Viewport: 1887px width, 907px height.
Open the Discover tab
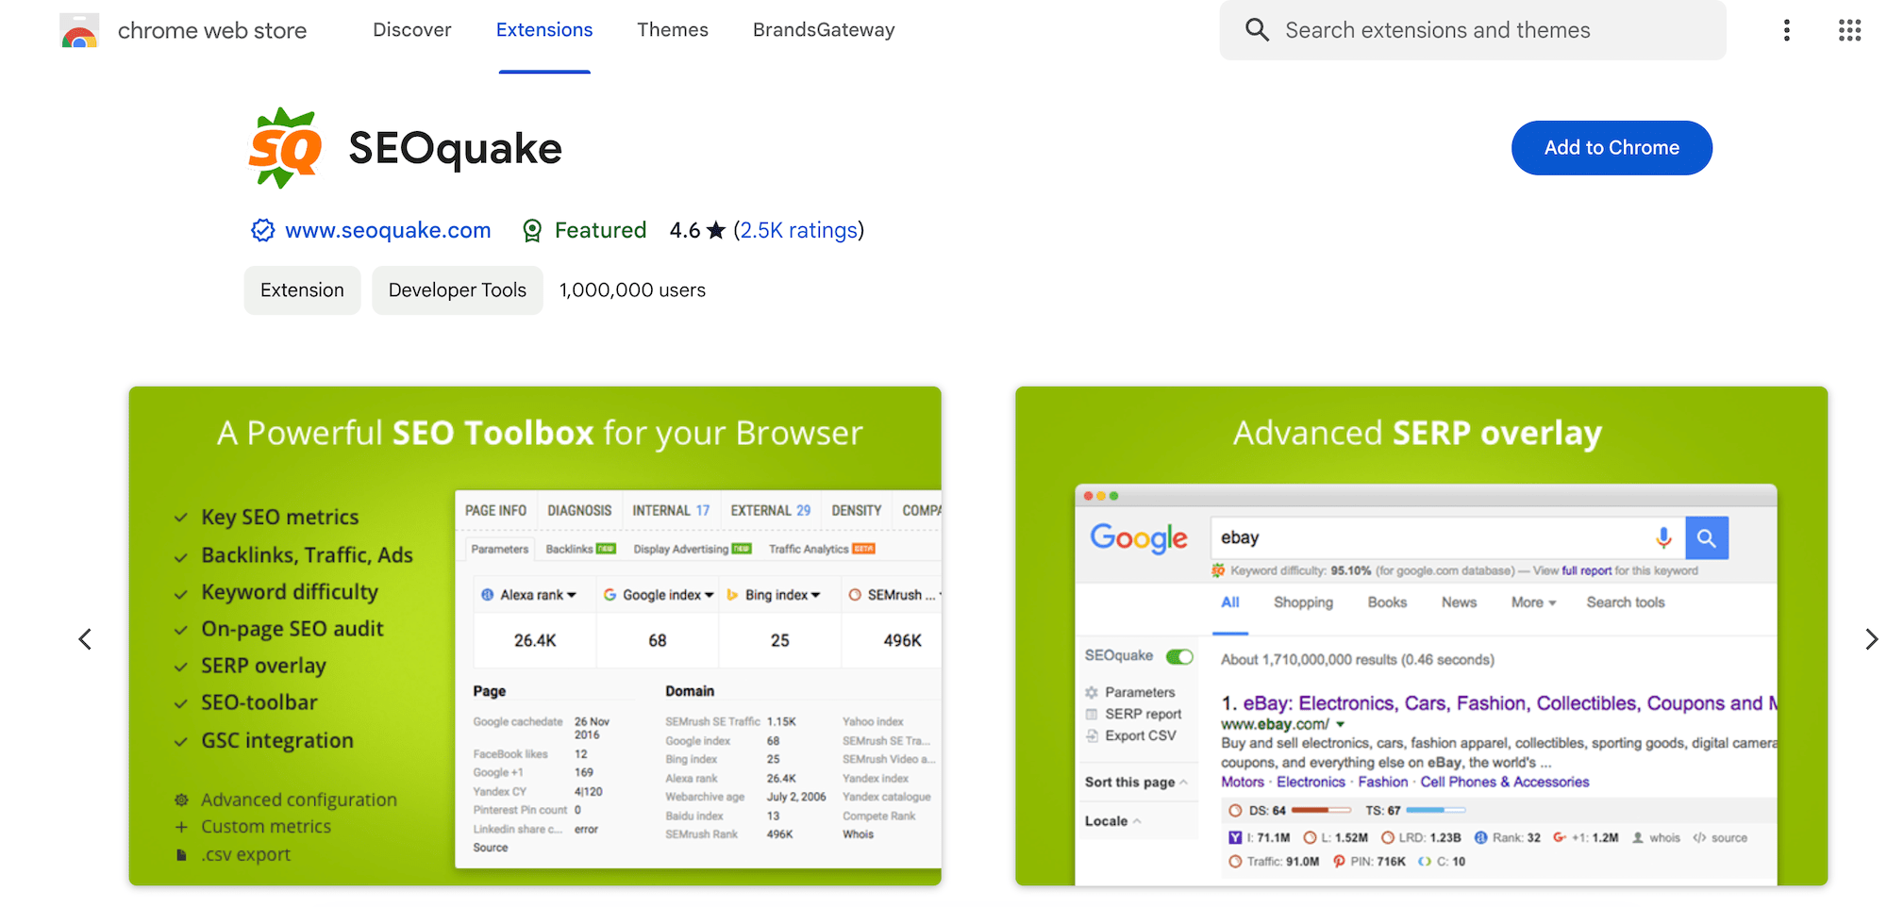coord(412,30)
